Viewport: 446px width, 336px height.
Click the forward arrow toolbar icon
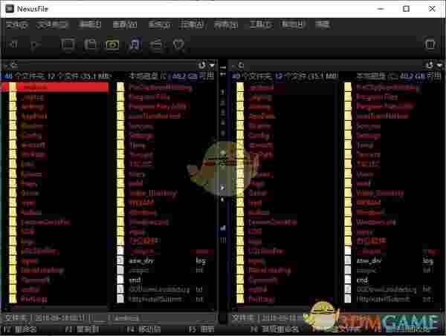coord(35,45)
